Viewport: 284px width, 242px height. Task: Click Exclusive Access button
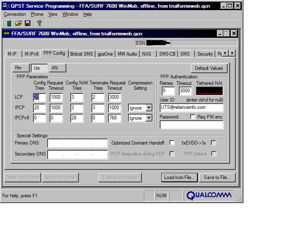[x=120, y=177]
